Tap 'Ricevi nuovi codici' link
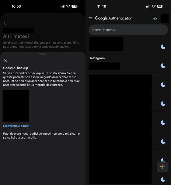This screenshot has width=171, height=185. [16, 126]
